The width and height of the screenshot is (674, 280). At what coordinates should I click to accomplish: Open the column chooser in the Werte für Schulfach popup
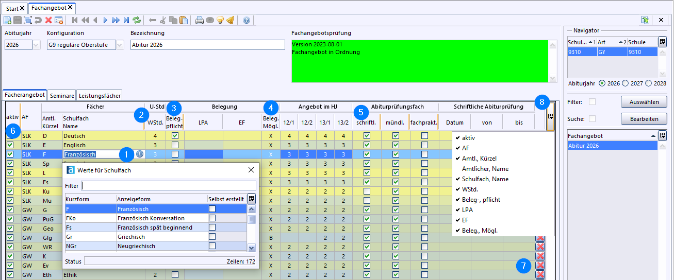251,199
